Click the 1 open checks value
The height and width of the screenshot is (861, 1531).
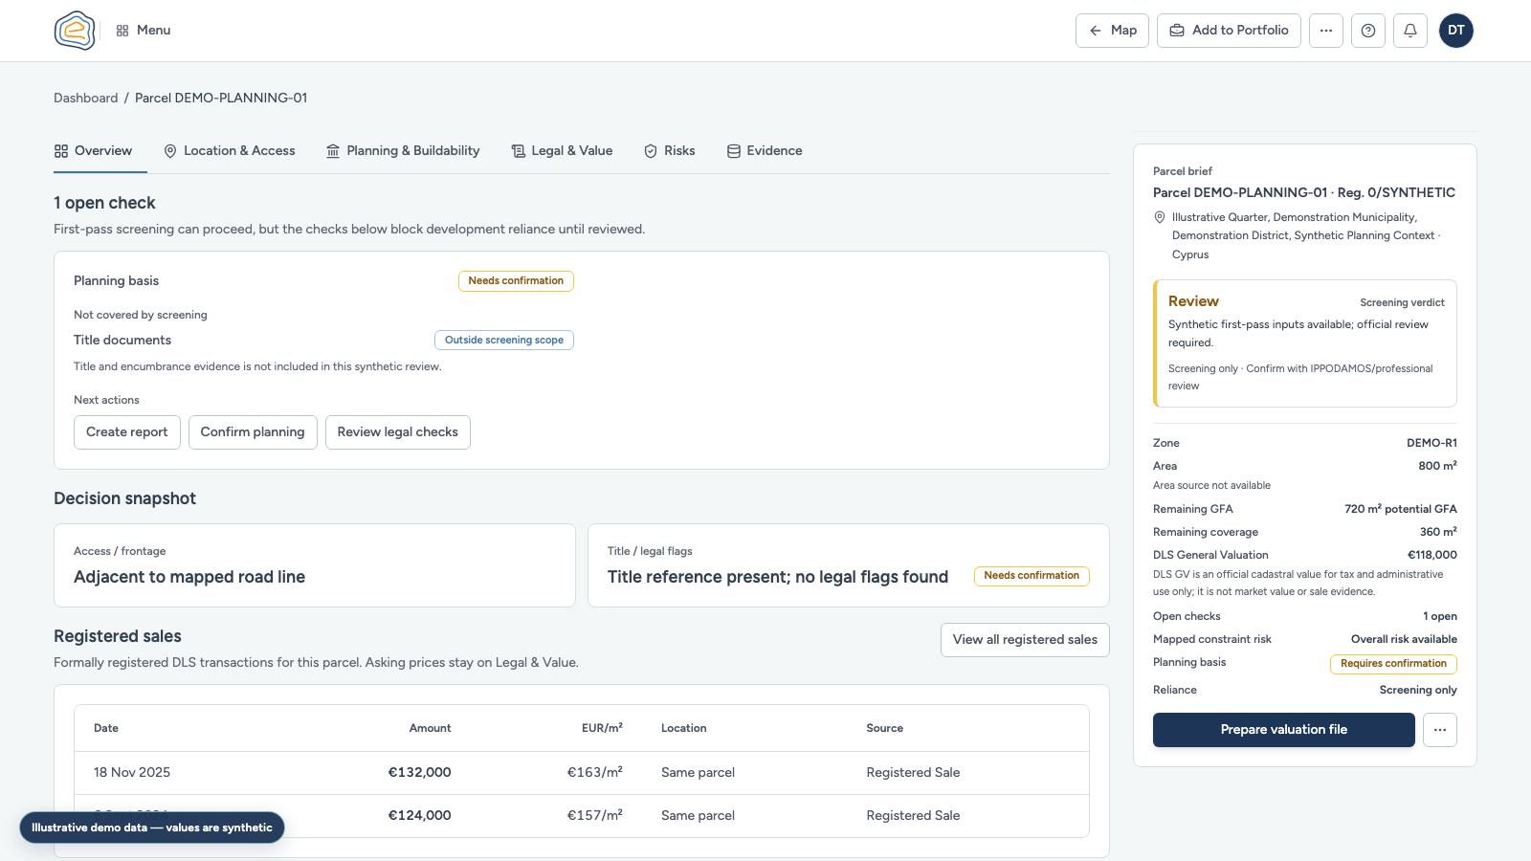point(1439,617)
